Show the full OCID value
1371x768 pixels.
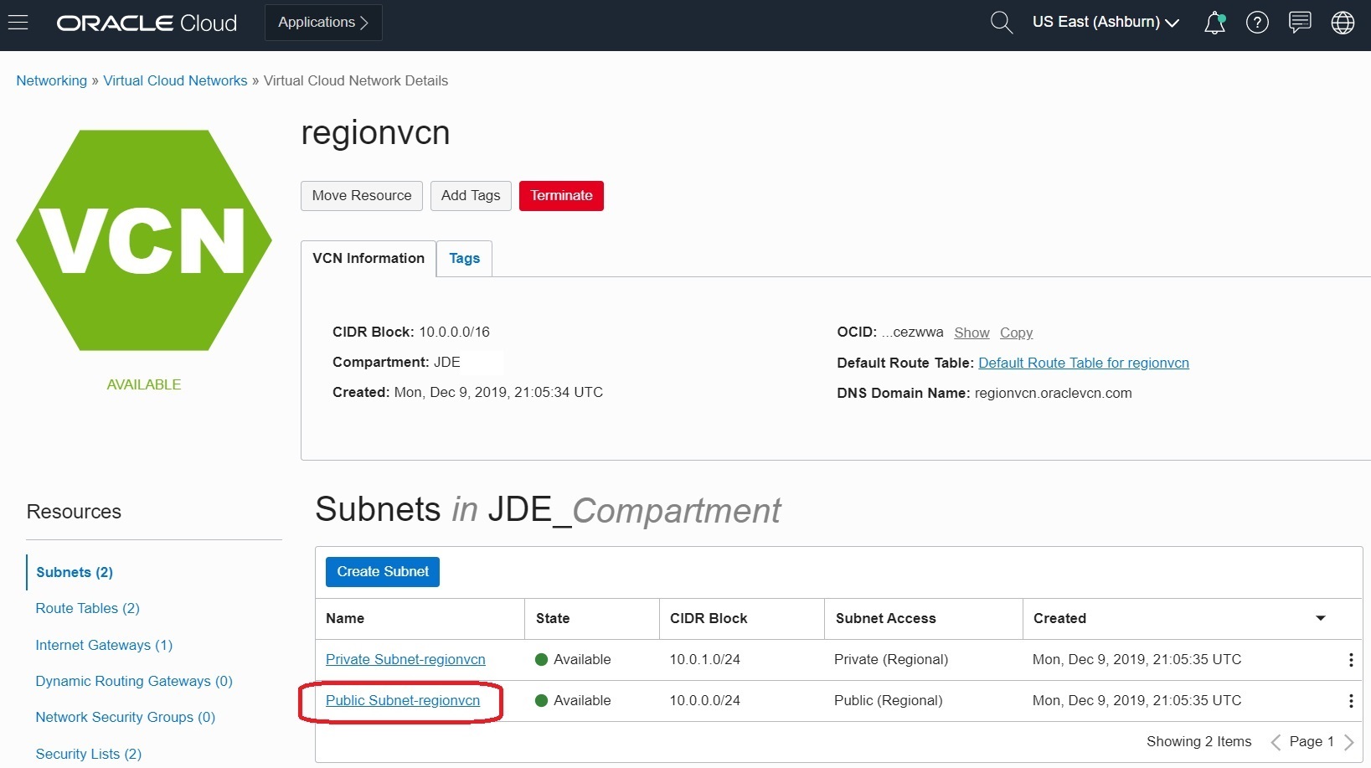(972, 332)
